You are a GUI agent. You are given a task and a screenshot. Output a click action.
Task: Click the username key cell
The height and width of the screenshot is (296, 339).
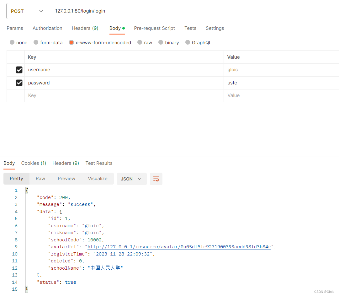[124, 70]
